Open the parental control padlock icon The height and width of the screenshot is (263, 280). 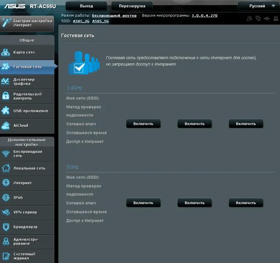6,96
